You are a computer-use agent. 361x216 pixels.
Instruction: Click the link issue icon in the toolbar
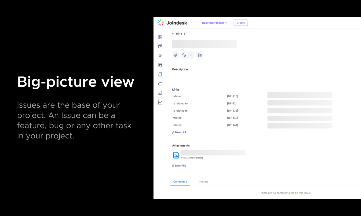[x=184, y=55]
